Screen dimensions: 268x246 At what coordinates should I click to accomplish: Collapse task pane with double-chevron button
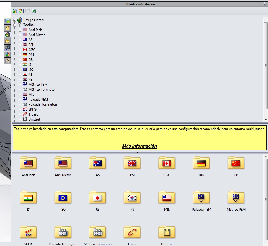pos(14,4)
